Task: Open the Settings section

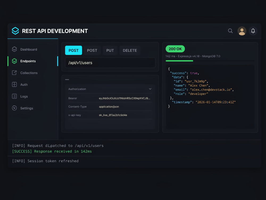Action: [x=27, y=108]
